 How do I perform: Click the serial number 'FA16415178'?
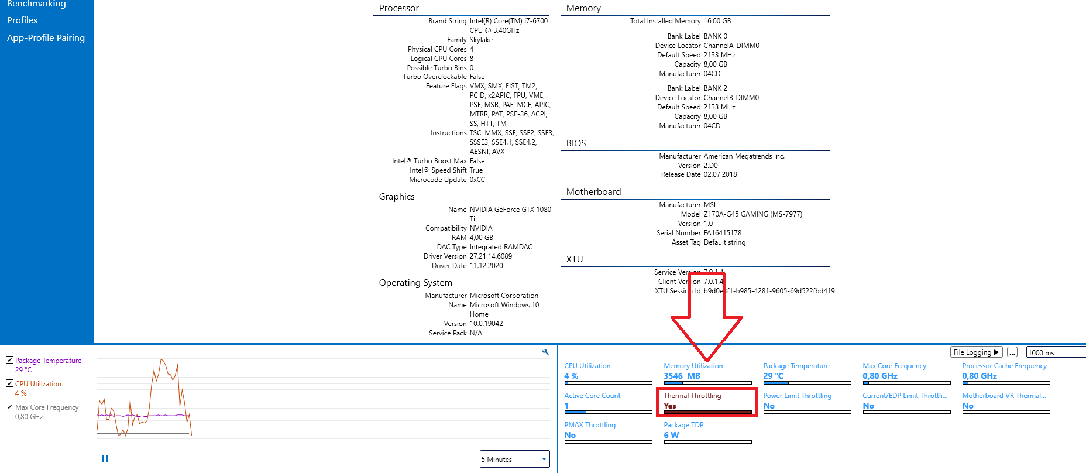[723, 233]
